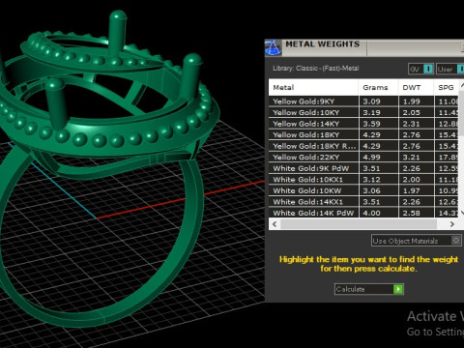The height and width of the screenshot is (348, 464).
Task: Click the 3.59 grams cell for 14KY
Action: [378, 124]
